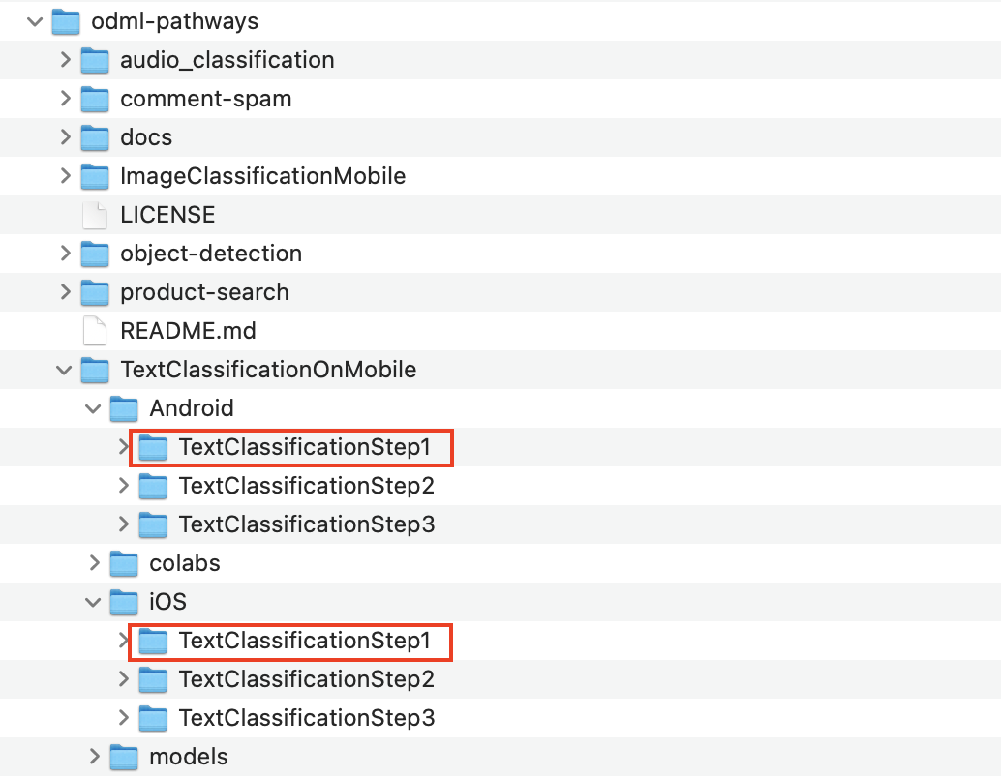Image resolution: width=1001 pixels, height=778 pixels.
Task: Click the docs folder icon
Action: [x=95, y=137]
